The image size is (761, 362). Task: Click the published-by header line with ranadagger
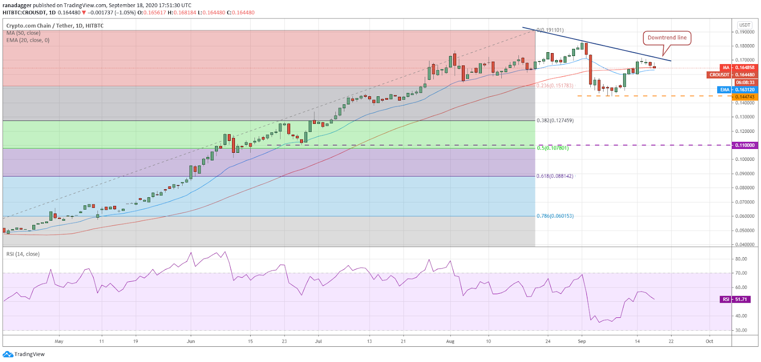point(97,5)
